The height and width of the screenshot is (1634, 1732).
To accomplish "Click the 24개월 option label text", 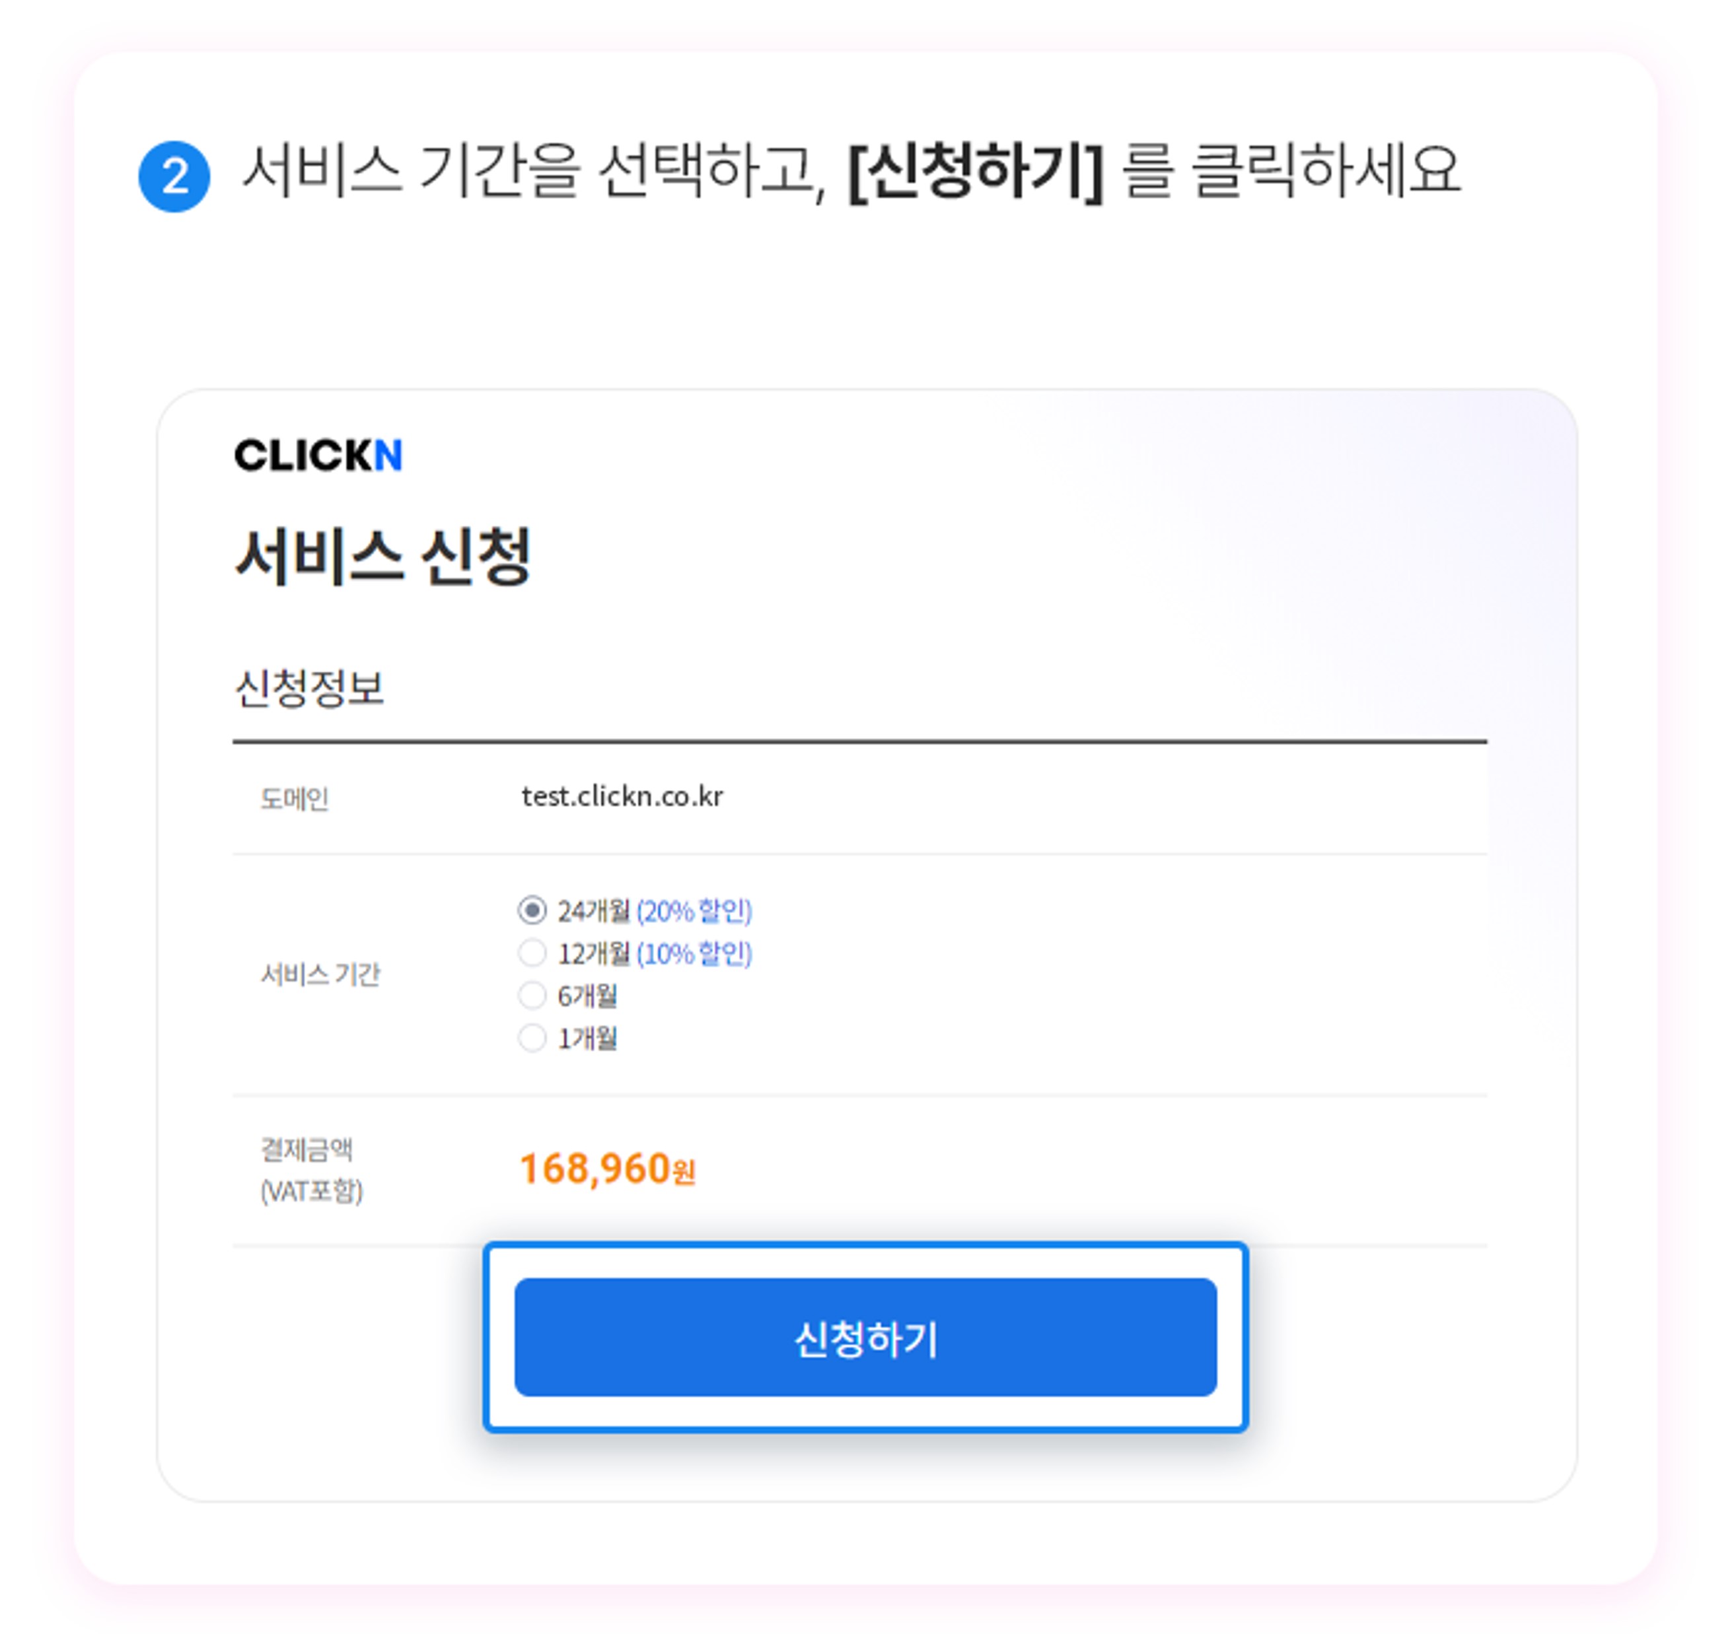I will click(x=594, y=911).
